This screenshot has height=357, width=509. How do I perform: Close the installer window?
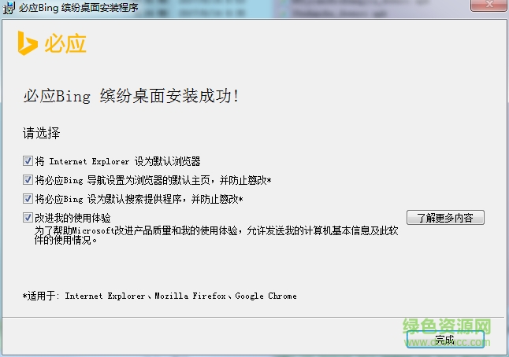coord(489,5)
